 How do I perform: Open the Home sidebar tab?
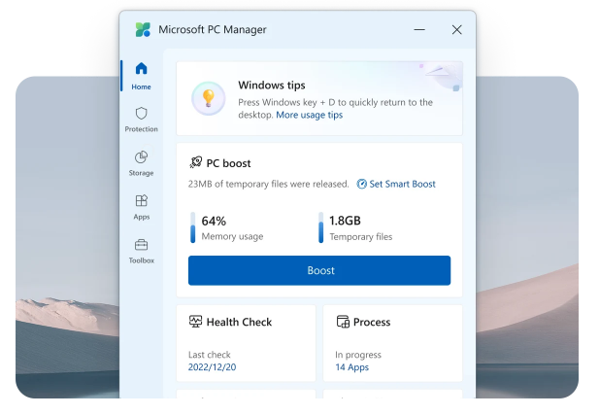[x=141, y=76]
